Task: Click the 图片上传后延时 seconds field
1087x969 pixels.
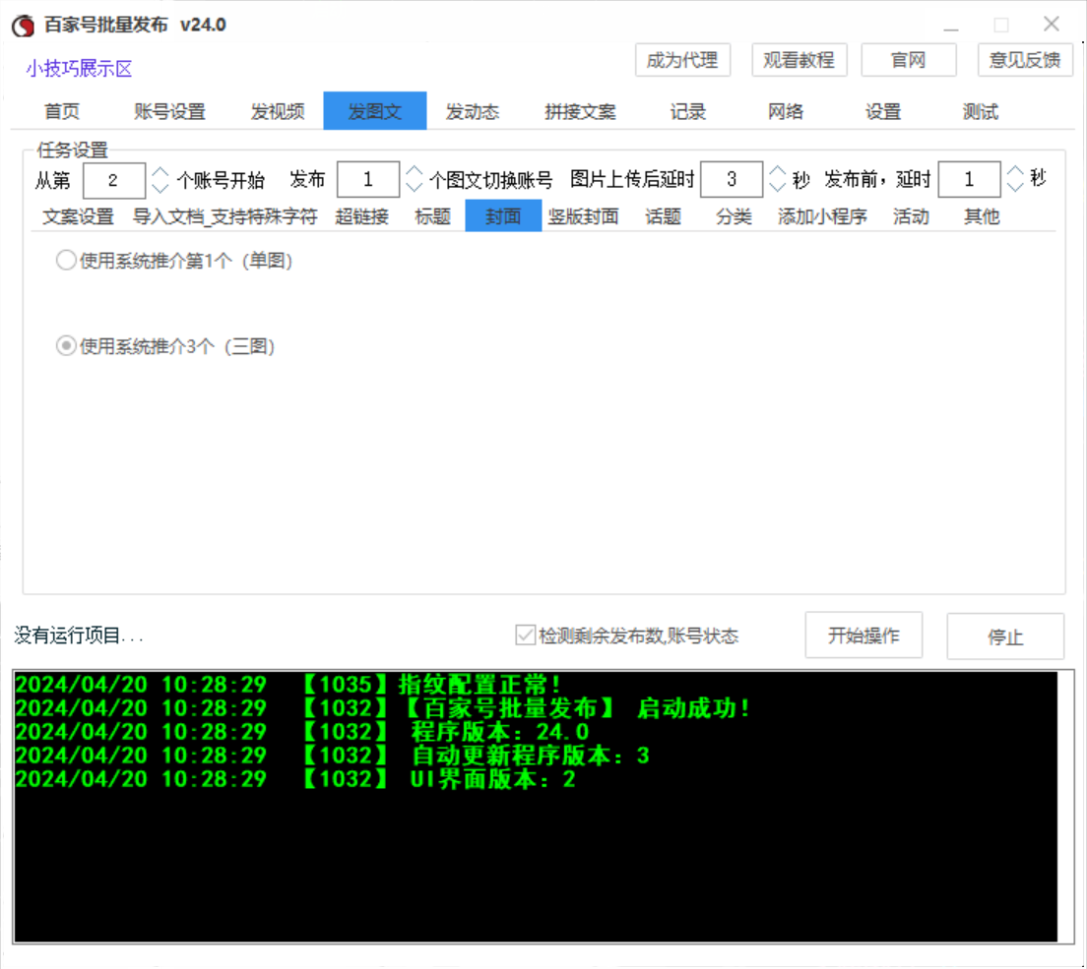Action: coord(732,179)
